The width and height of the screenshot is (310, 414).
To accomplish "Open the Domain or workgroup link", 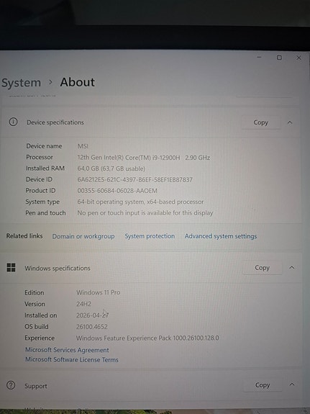I will (83, 236).
